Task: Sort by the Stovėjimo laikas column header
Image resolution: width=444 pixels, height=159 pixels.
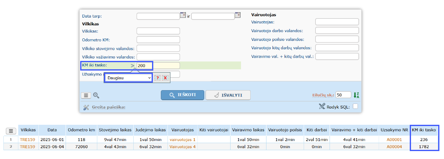Action: (115, 130)
